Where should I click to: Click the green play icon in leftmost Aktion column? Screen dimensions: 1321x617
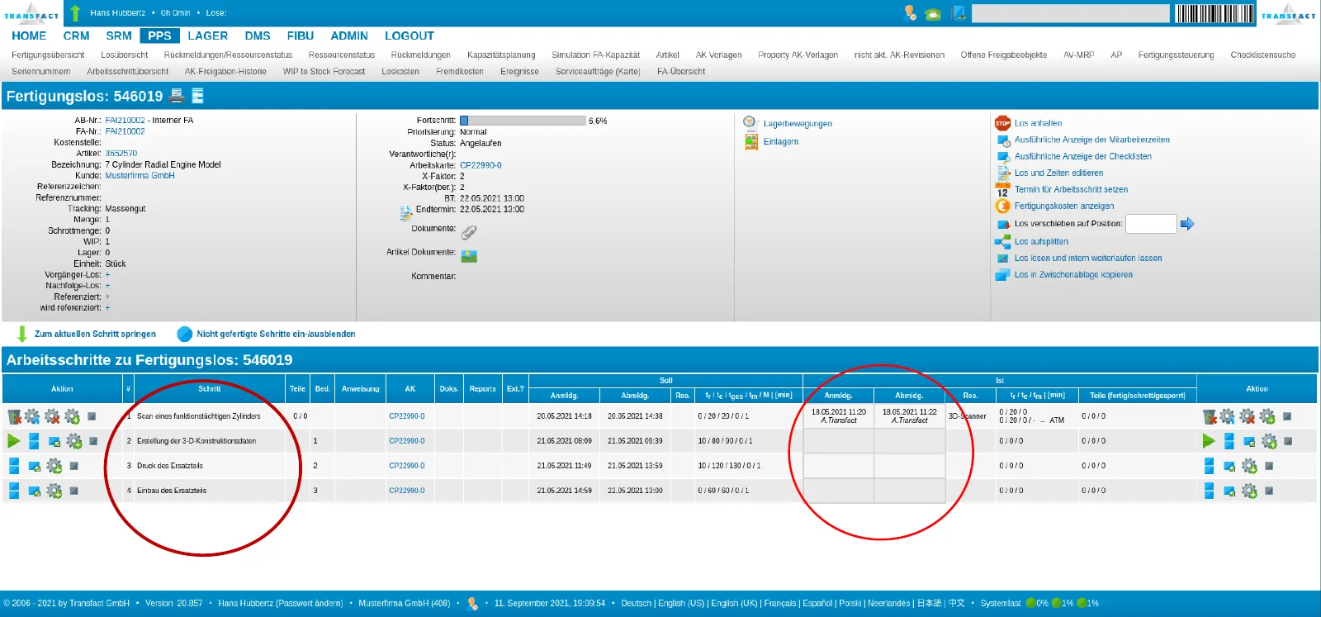point(14,441)
